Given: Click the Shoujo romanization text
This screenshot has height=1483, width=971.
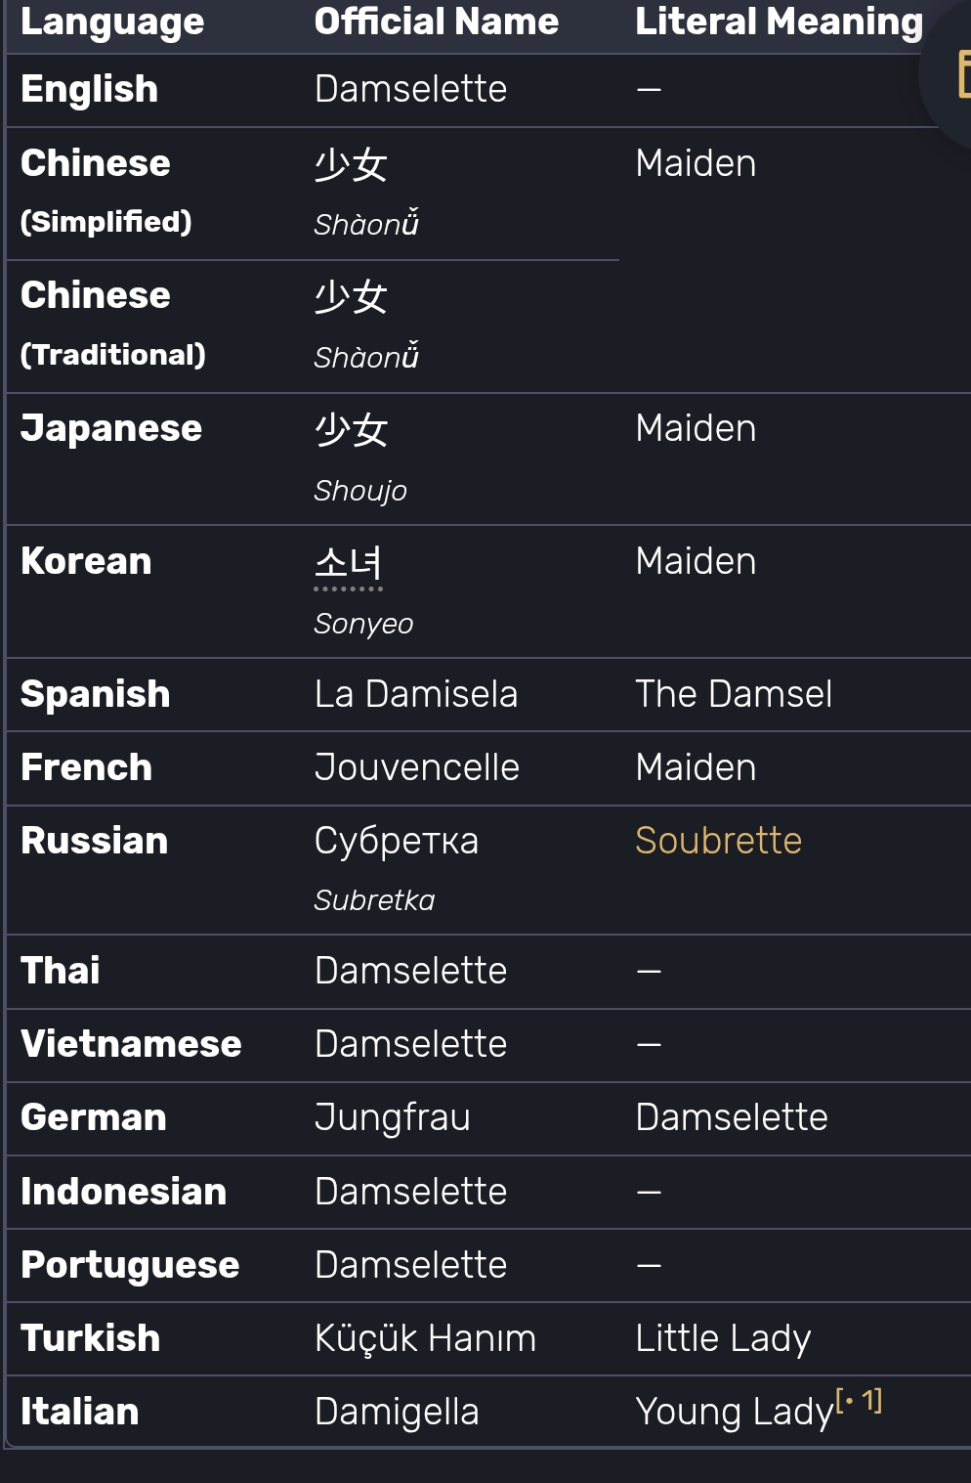Looking at the screenshot, I should point(360,491).
